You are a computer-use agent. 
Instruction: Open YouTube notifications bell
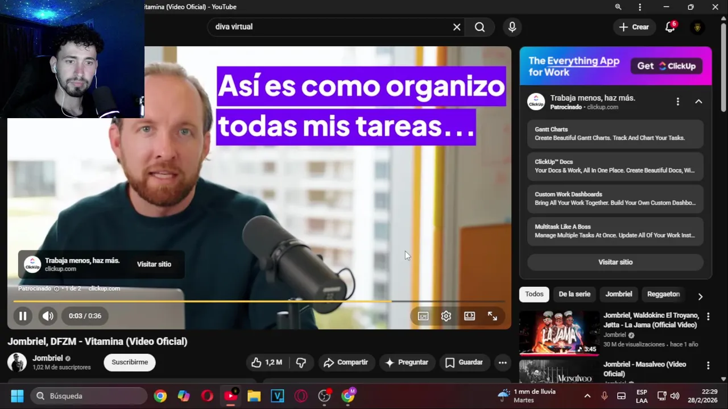point(671,27)
